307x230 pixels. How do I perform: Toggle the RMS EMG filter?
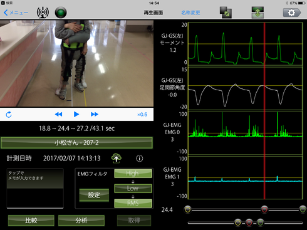(x=133, y=203)
